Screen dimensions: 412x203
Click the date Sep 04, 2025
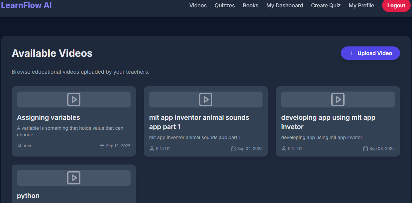point(250,149)
